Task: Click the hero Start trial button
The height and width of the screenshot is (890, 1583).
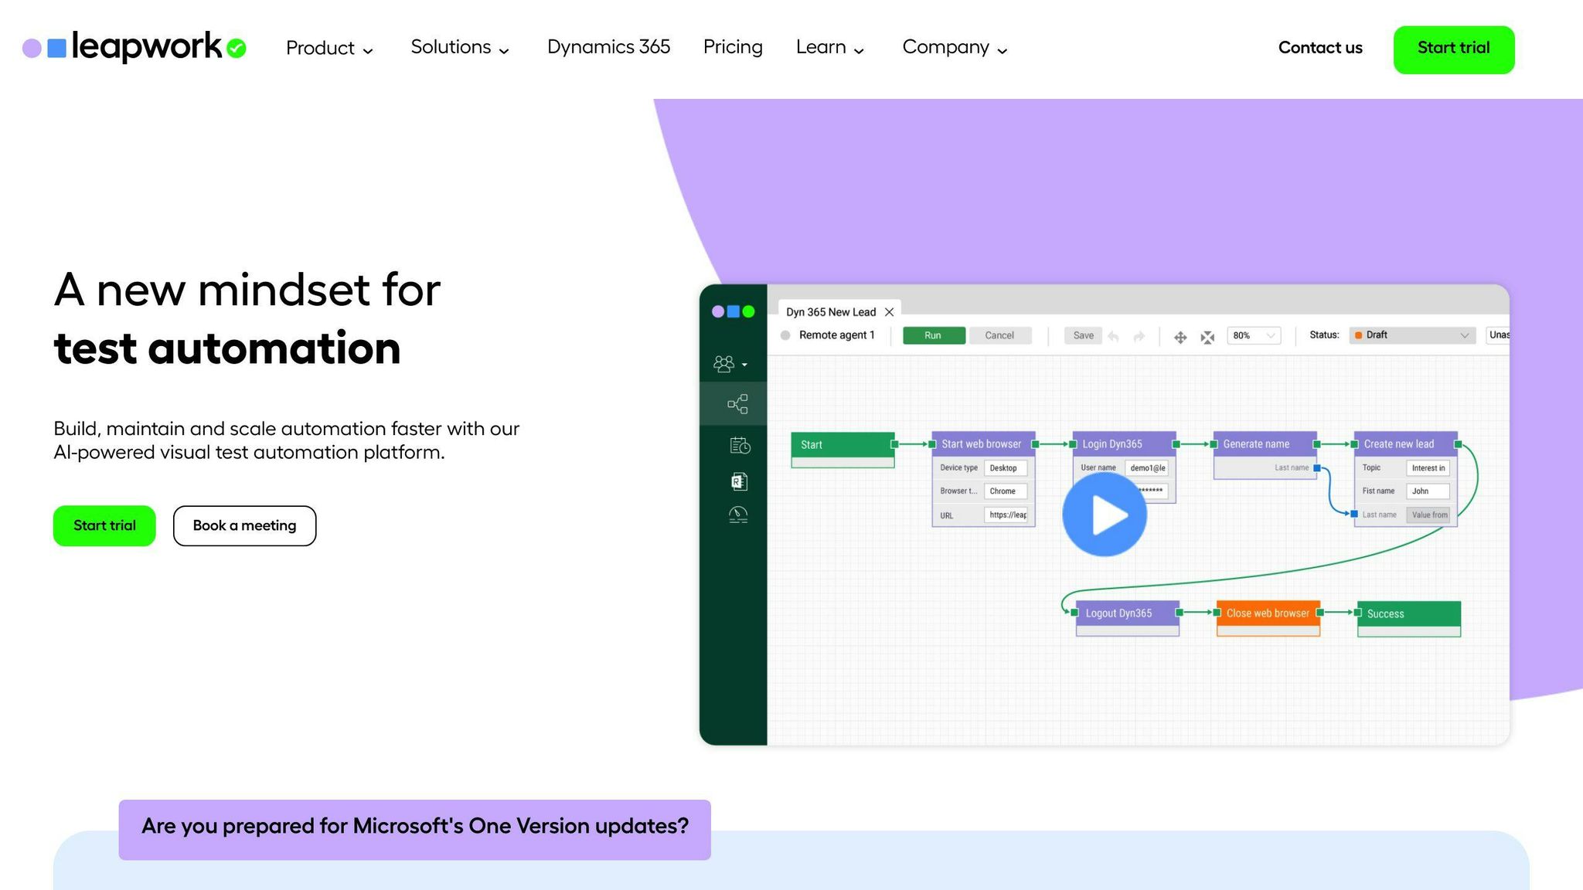Action: (x=104, y=525)
